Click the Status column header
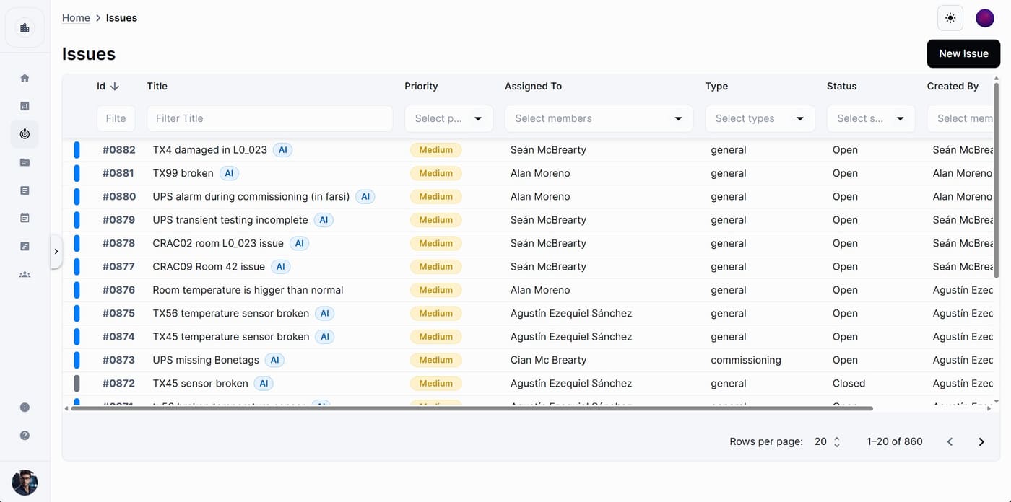The image size is (1011, 502). (841, 86)
